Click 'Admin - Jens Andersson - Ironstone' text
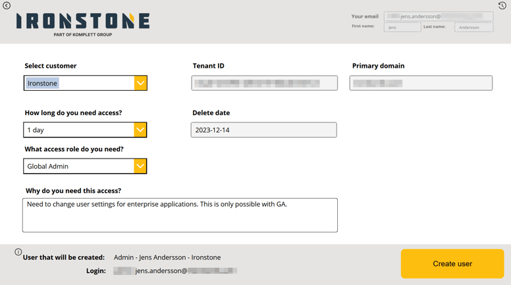The image size is (511, 285). click(x=167, y=257)
